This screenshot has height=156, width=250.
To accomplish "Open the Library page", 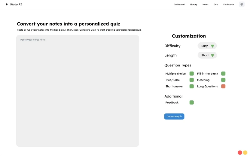I will (x=194, y=5).
